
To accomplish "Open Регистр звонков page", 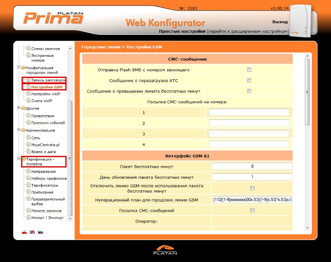I will click(x=46, y=211).
